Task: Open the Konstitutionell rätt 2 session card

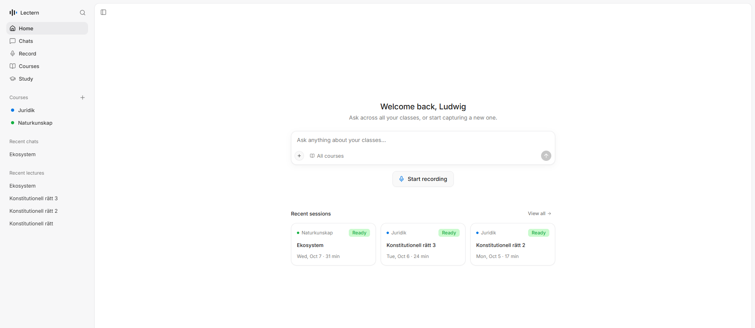Action: 513,244
